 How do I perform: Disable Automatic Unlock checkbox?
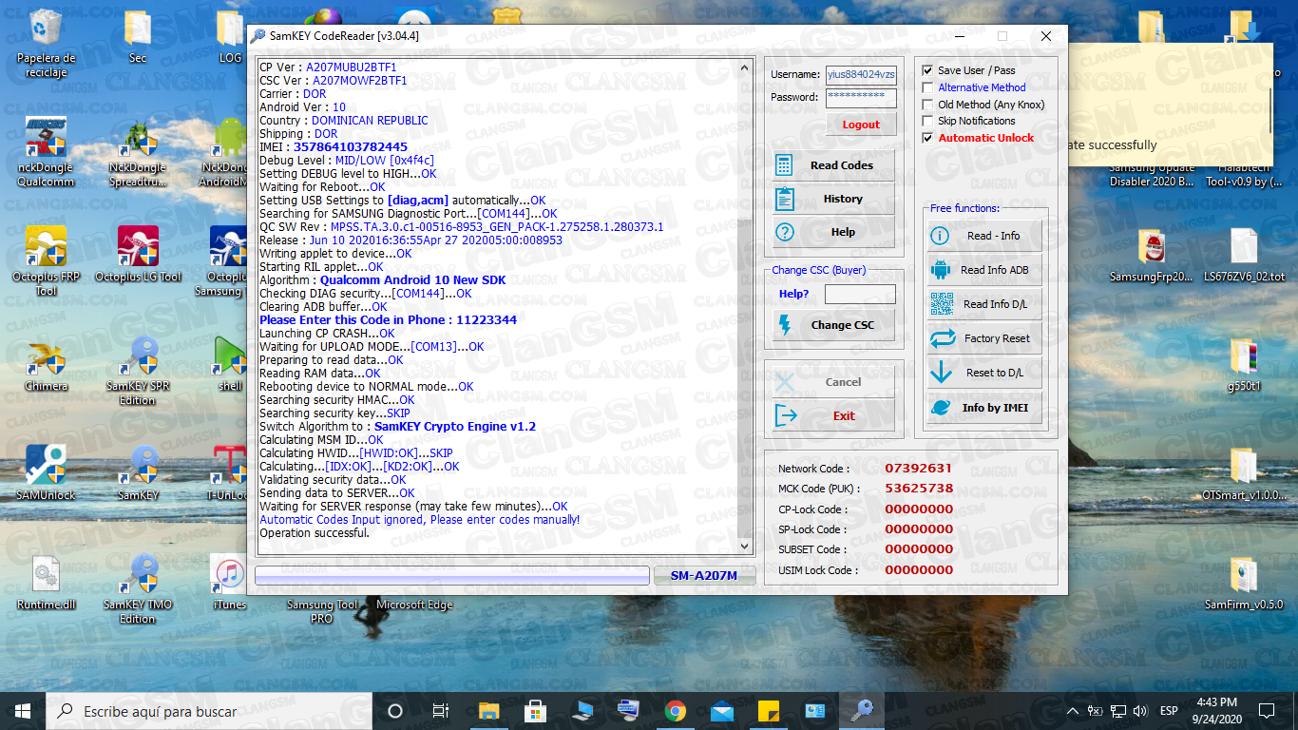928,138
